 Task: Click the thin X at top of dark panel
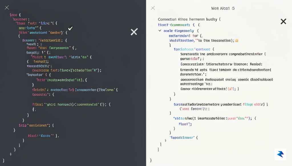7,8
